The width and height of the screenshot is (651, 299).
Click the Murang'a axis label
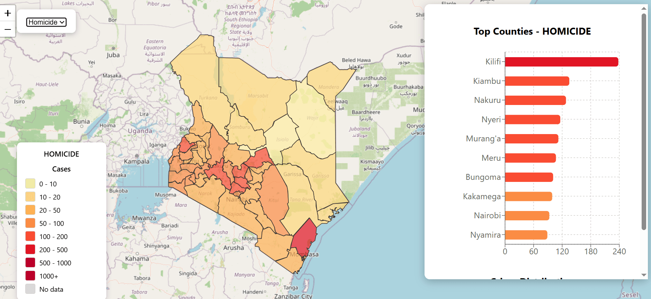(483, 139)
